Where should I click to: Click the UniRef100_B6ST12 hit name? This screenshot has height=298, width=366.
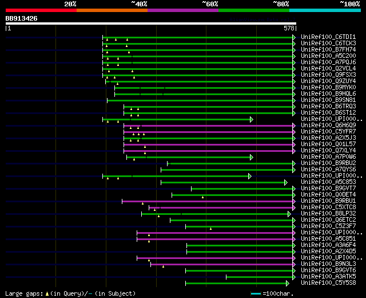coord(328,113)
